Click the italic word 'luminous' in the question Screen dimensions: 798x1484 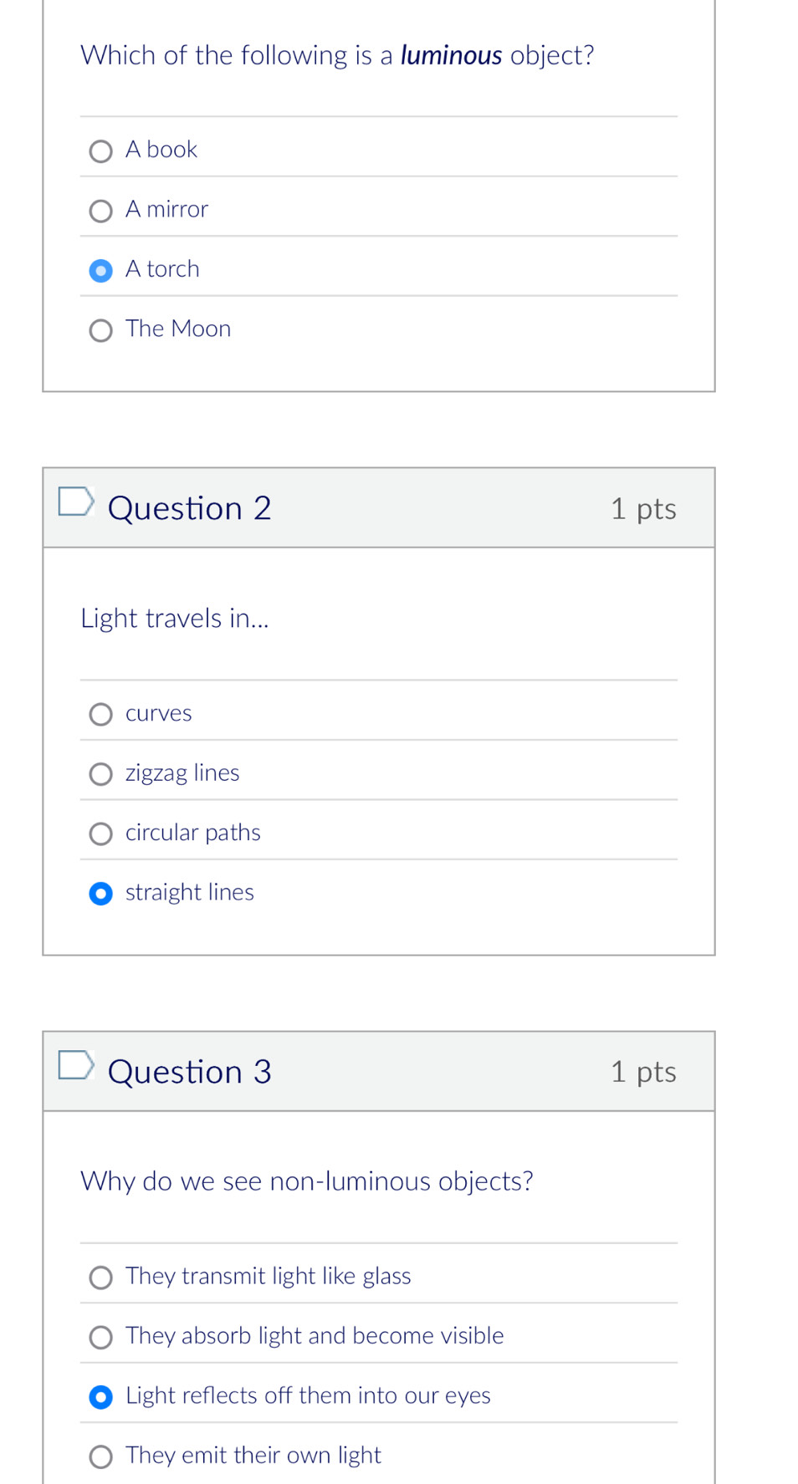pos(451,56)
